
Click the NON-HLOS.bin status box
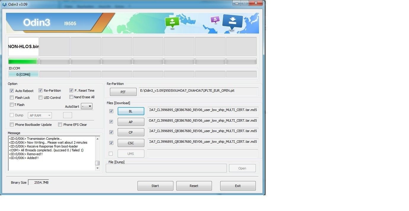click(23, 47)
